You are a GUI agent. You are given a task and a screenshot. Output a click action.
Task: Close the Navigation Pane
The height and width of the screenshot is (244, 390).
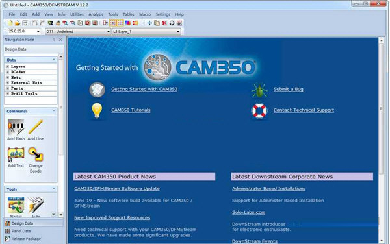pos(60,40)
